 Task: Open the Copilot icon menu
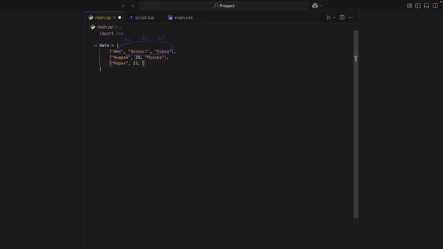coord(315,6)
